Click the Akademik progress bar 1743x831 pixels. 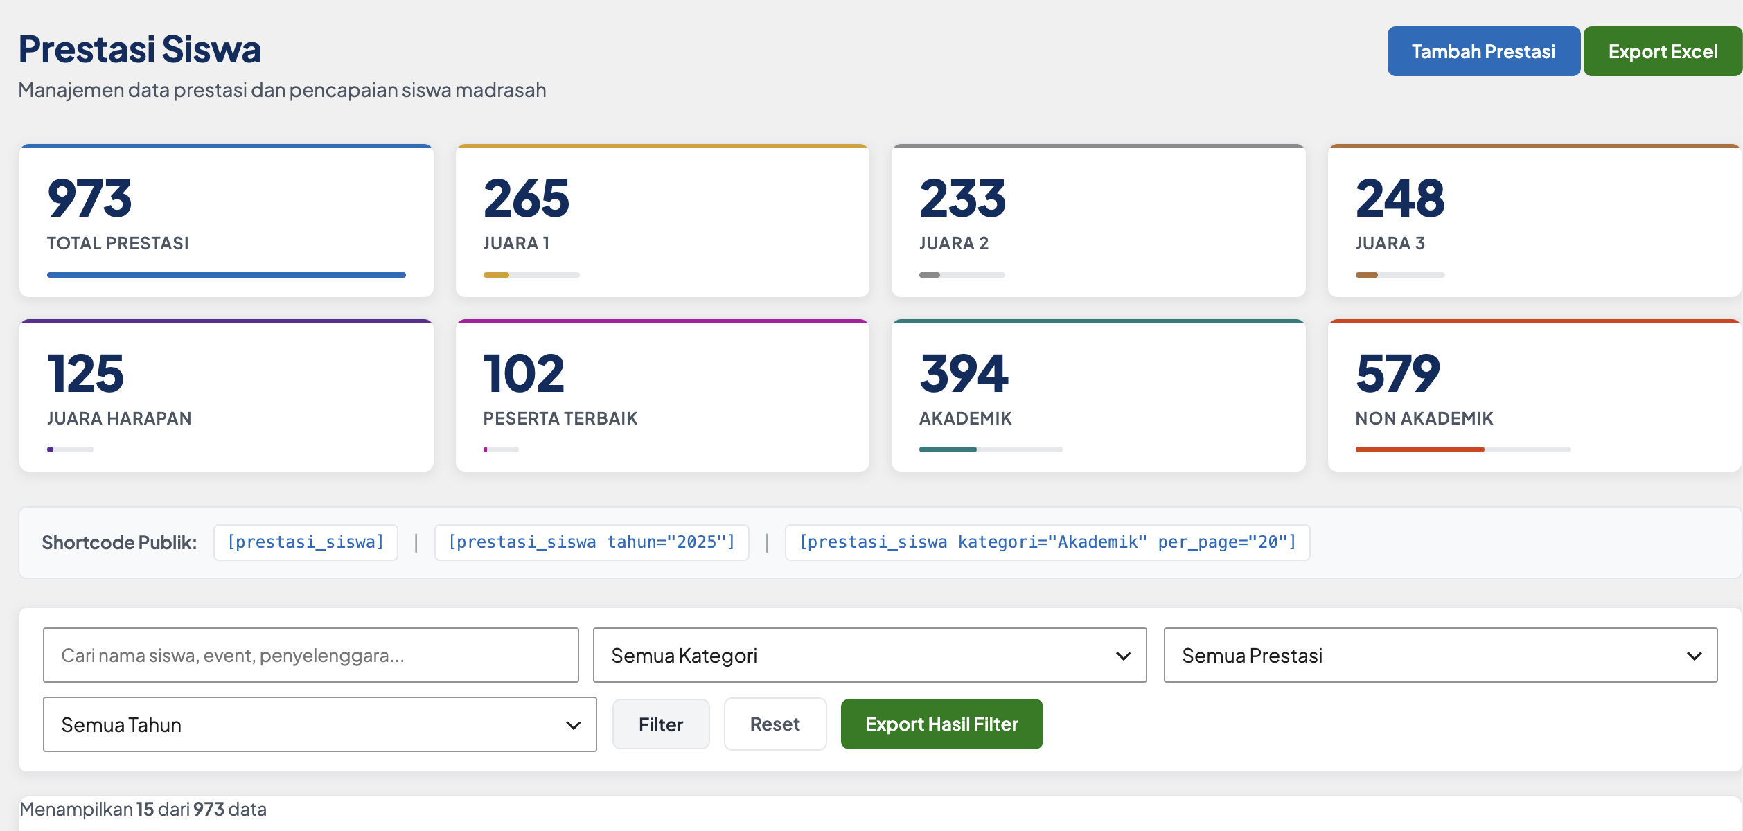pyautogui.click(x=991, y=449)
